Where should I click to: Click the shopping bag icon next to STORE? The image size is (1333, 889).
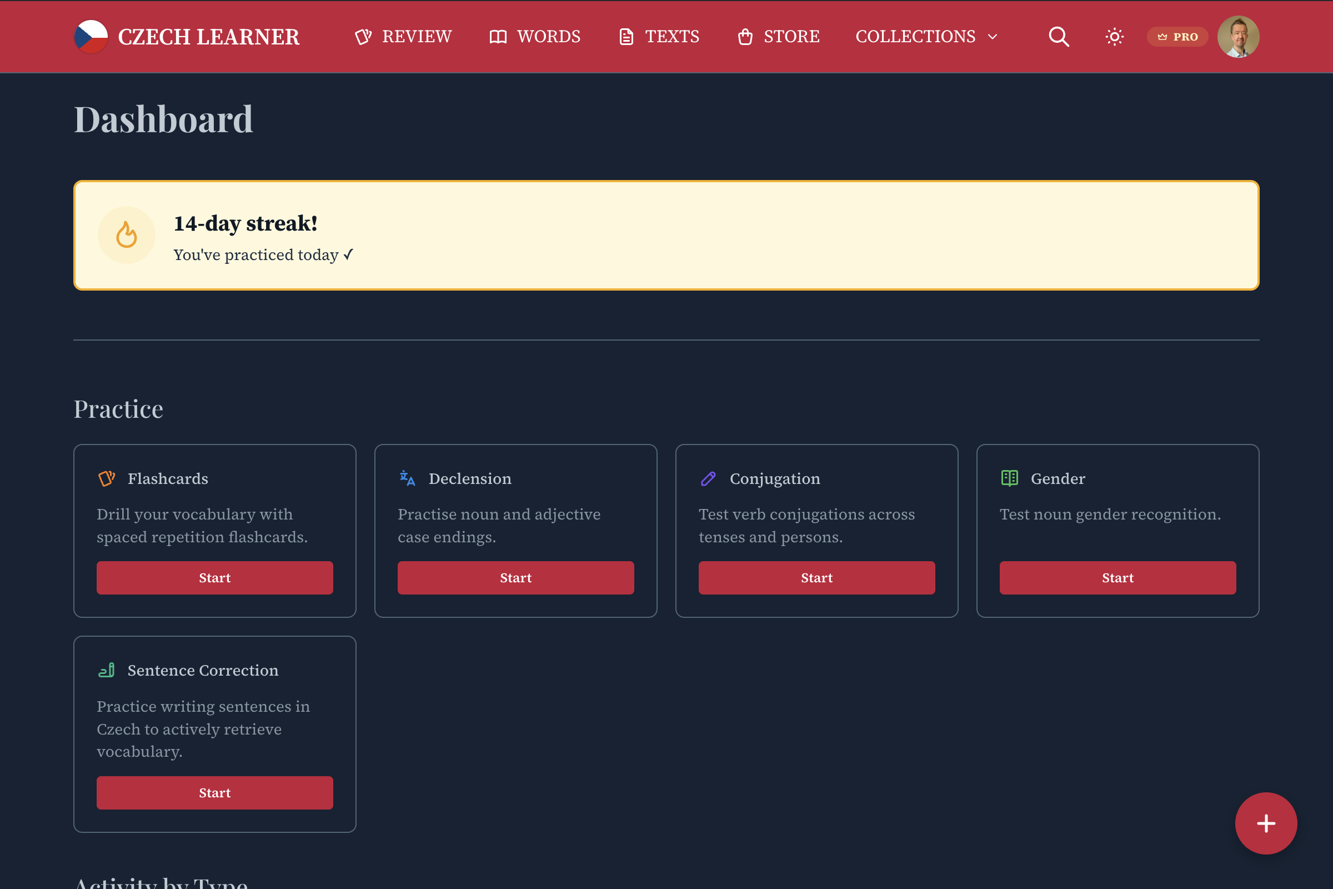745,36
